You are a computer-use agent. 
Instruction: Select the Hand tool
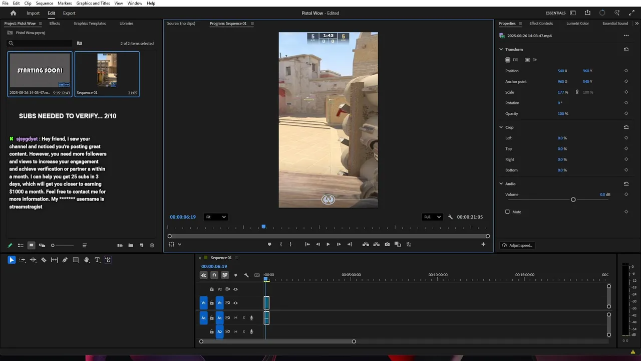tap(87, 260)
